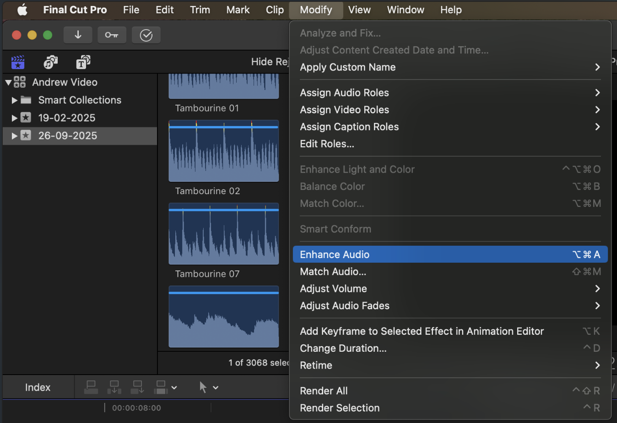Click the append clip edit icon
The height and width of the screenshot is (423, 617).
point(137,387)
